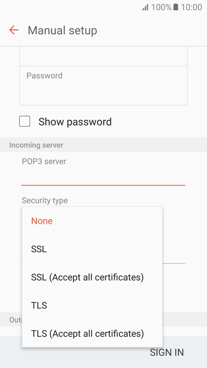
Task: Tap the 10:00 clock in status bar
Action: [x=191, y=7]
